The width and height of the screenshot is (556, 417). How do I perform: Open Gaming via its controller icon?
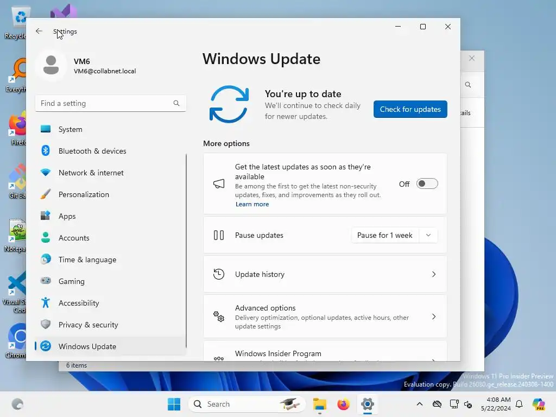tap(46, 281)
